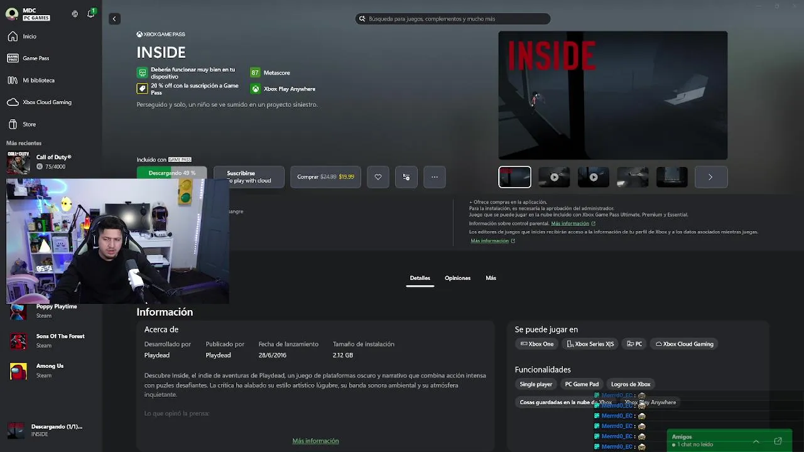Click the 20 % off price tag icon
The image size is (804, 452).
pos(142,89)
